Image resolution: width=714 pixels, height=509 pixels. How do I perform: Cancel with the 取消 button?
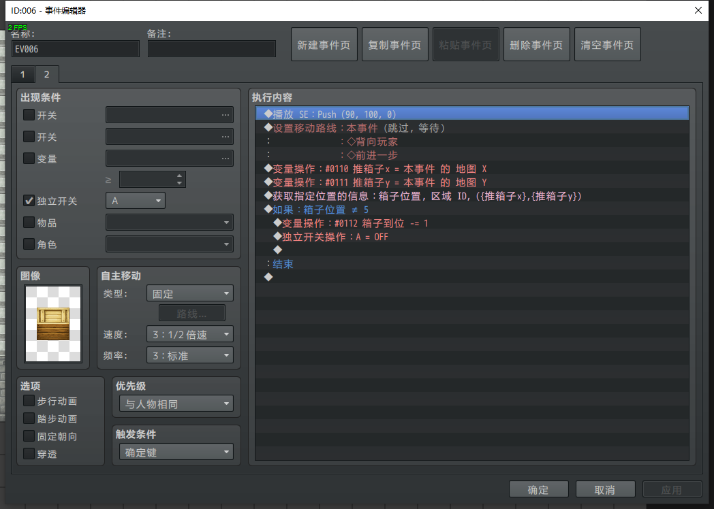(x=605, y=489)
